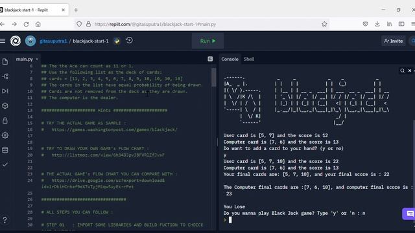Click the Replit logo icon
This screenshot has width=415, height=233.
pyautogui.click(x=16, y=41)
